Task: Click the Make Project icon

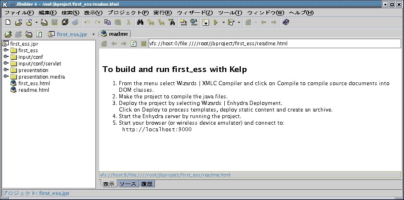Action: pos(183,23)
